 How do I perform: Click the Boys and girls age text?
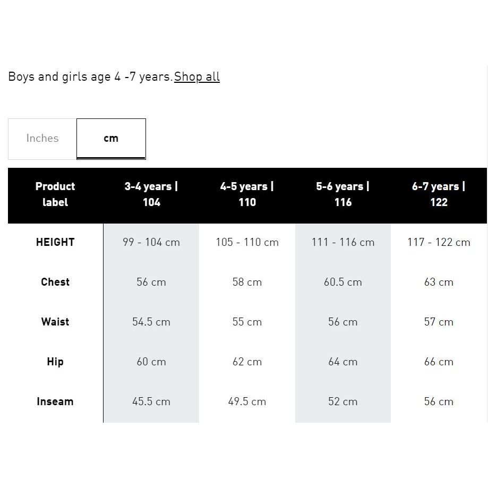coord(90,76)
